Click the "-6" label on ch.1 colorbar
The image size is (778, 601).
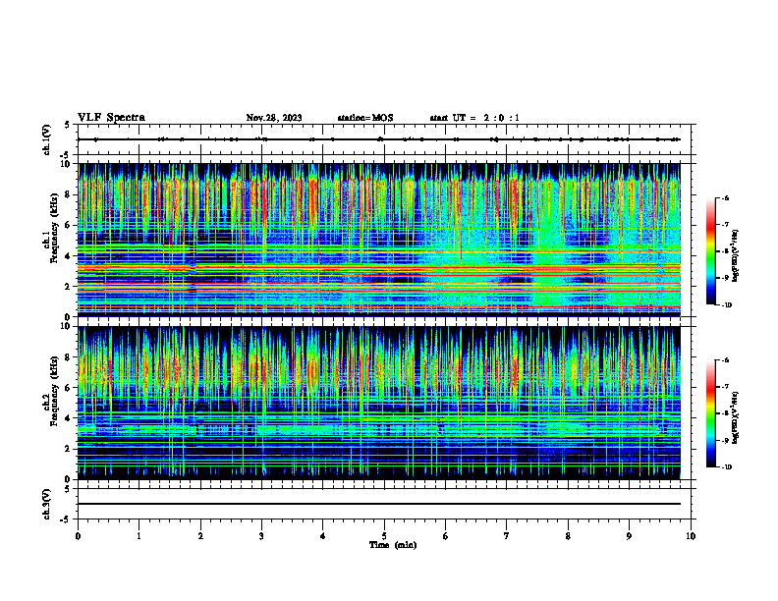point(725,197)
